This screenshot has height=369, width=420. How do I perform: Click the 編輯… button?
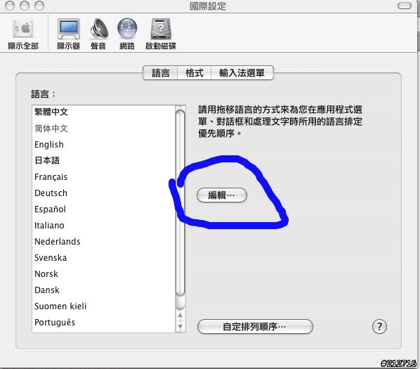[222, 195]
